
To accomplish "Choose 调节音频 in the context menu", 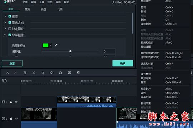I will [x=165, y=74].
